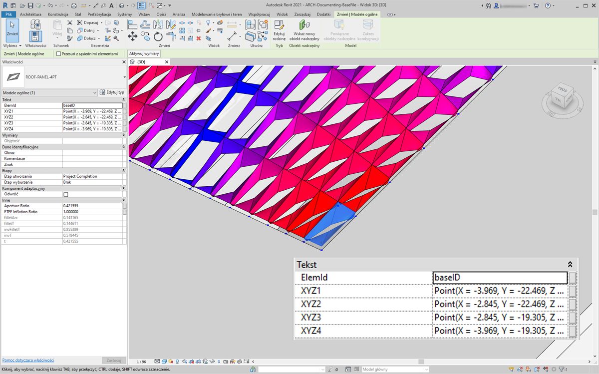Screen dimensions: 599x374
Task: Click the Print icon in the quick access toolbar
Action: (74, 5)
